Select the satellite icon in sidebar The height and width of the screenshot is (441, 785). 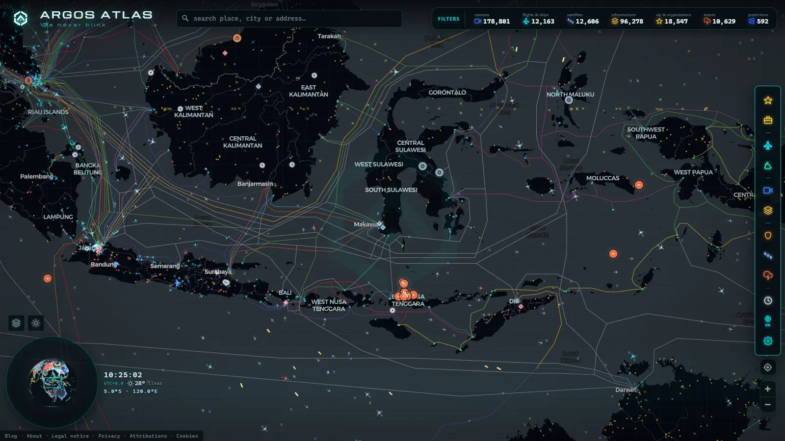[x=768, y=255]
